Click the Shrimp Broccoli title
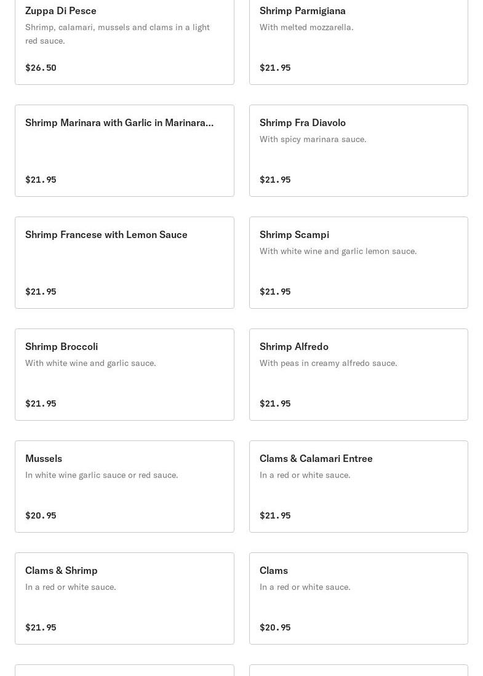Screen dimensions: 483x676 [62, 346]
